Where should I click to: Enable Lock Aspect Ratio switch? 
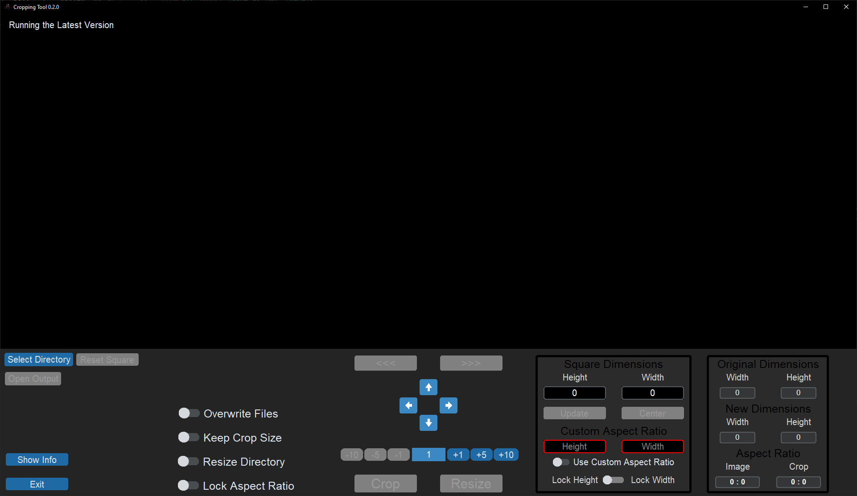(188, 486)
